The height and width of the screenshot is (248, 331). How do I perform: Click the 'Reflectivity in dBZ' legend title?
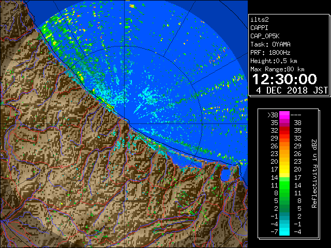(x=314, y=174)
